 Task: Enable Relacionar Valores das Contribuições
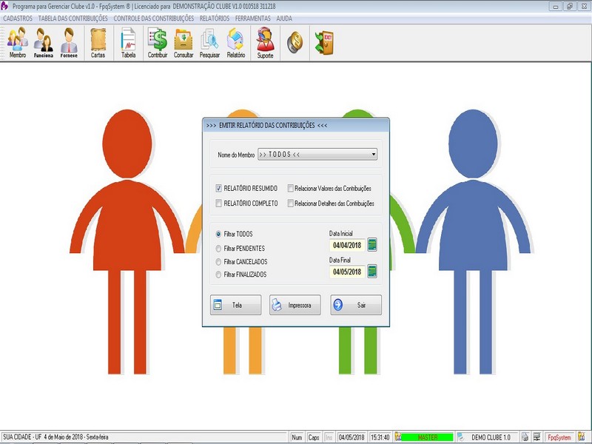pyautogui.click(x=291, y=188)
